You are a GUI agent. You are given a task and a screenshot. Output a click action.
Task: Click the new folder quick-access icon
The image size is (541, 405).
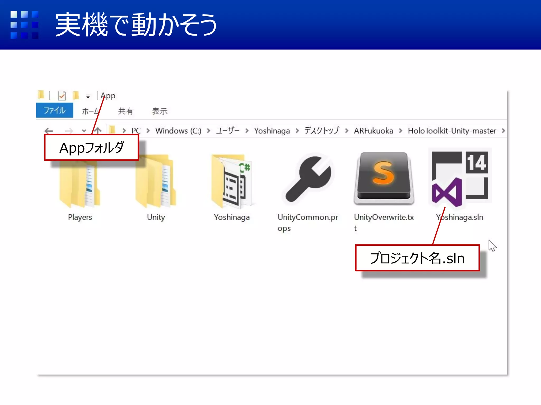tap(76, 95)
